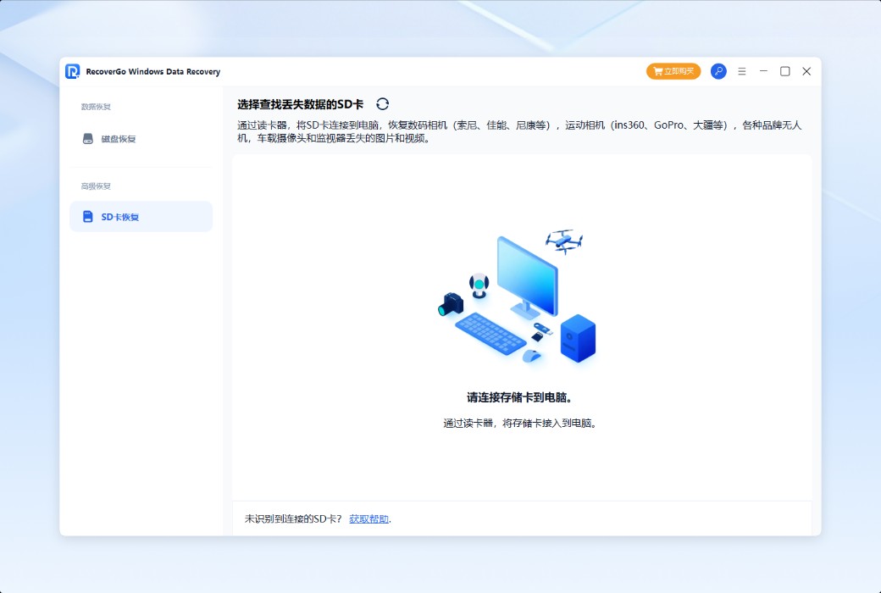
Task: Minimize the RecoverGo window
Action: click(x=763, y=71)
